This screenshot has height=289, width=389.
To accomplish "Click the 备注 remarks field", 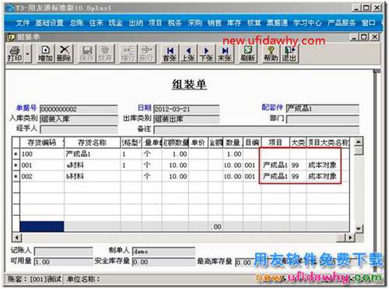I will coord(256,129).
